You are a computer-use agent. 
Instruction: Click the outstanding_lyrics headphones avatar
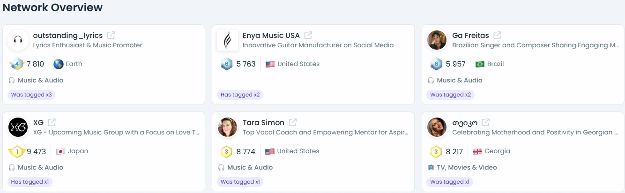[x=18, y=40]
